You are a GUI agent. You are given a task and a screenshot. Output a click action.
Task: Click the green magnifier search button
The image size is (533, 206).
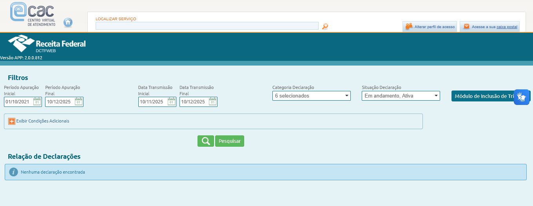(x=206, y=141)
